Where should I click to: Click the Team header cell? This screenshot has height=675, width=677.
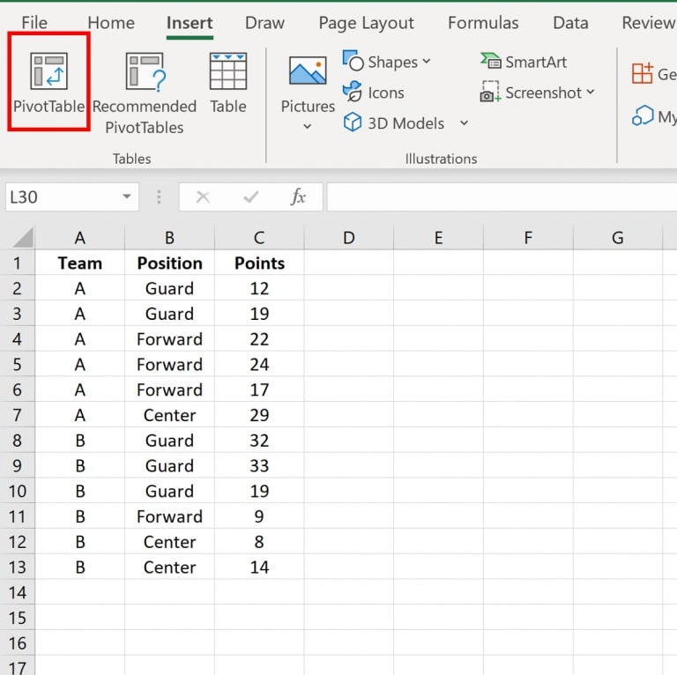coord(80,263)
